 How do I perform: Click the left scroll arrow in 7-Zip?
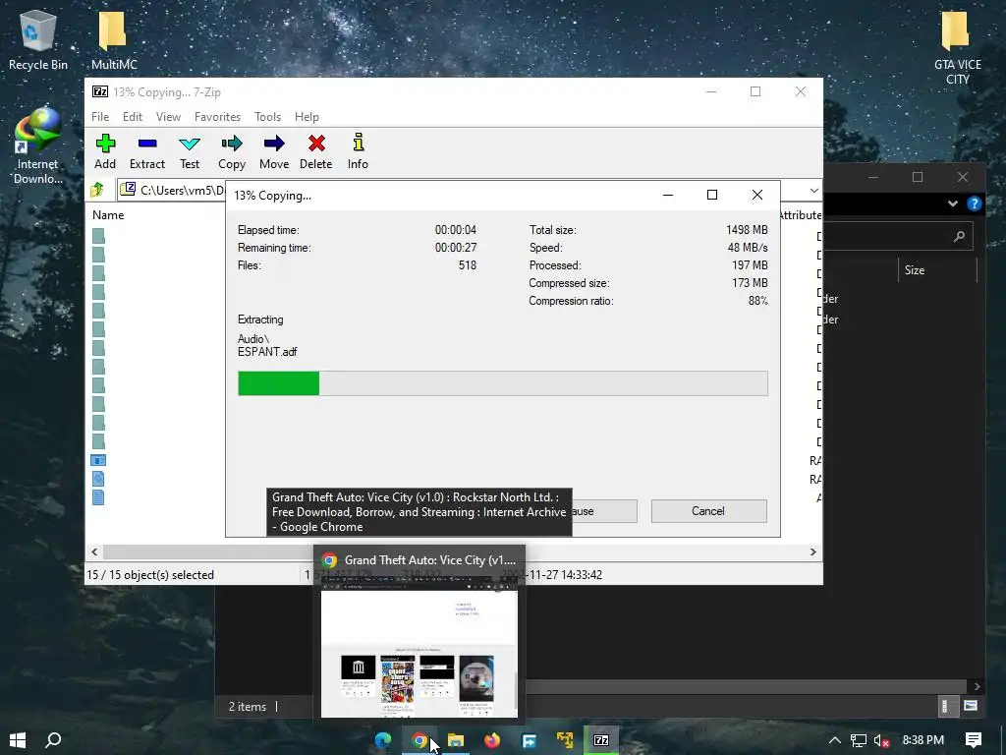[94, 552]
